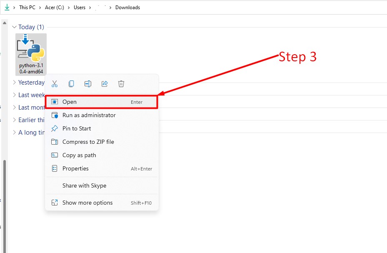This screenshot has height=253, width=387.
Task: Expand the Yesterday group
Action: [14, 82]
